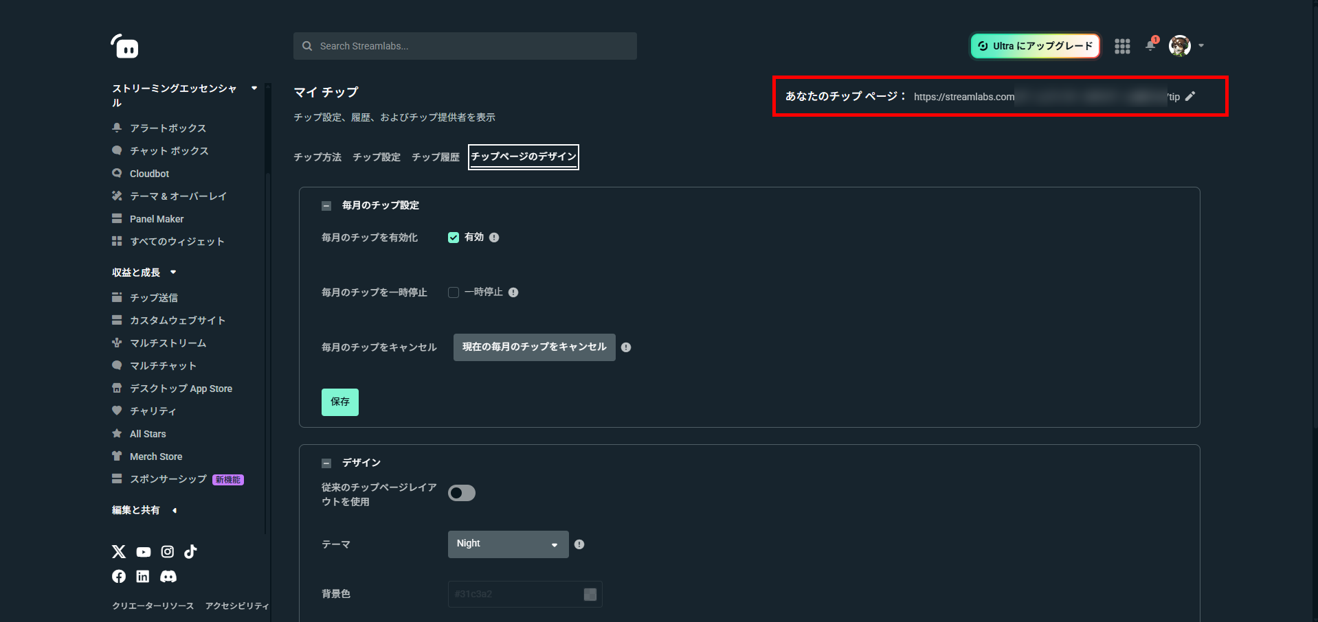
Task: Open the Streamlabs logo home link
Action: tap(124, 46)
